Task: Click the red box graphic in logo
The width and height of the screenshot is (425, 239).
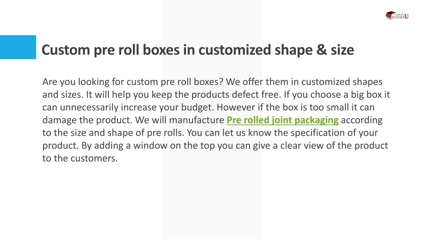Action: click(390, 15)
